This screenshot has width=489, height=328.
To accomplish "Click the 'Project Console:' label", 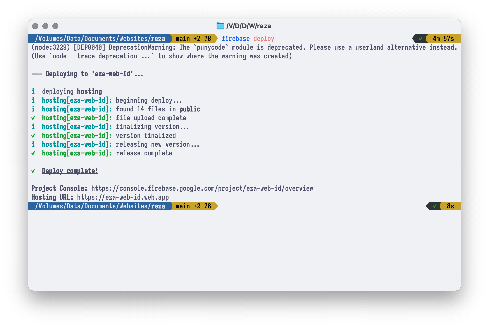I will point(59,188).
